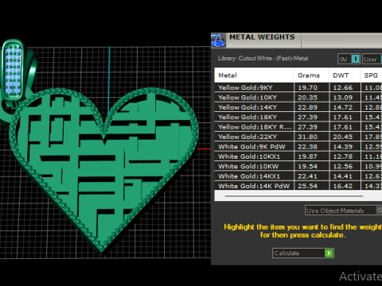Click the 19.70 grams value
The height and width of the screenshot is (286, 382).
[x=307, y=87]
